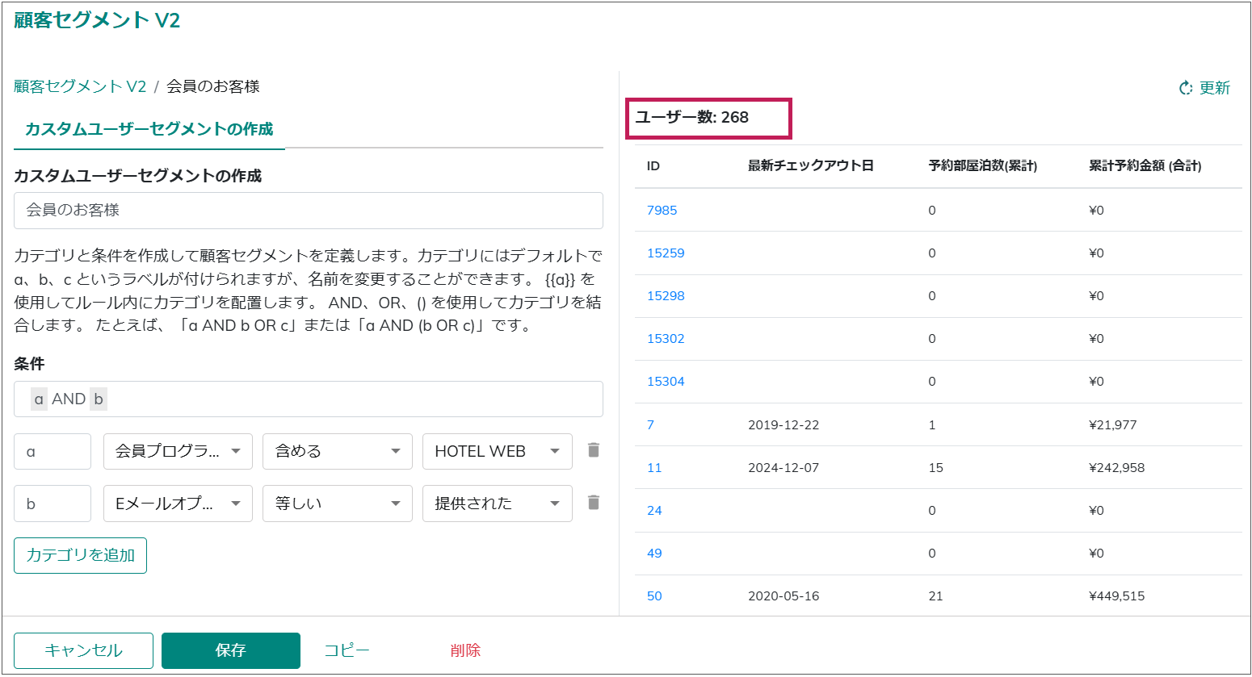Focus the segment name field 会員のお客様

pyautogui.click(x=309, y=211)
